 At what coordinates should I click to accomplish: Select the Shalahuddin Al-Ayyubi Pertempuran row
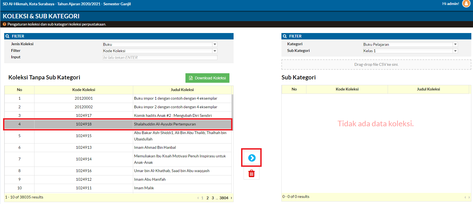point(118,124)
